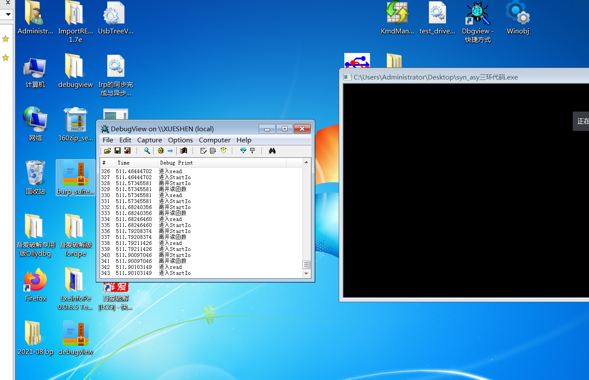Select the 计算机 computer desktop icon
The height and width of the screenshot is (380, 589).
[35, 73]
